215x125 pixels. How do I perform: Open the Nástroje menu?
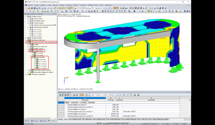point(69,5)
